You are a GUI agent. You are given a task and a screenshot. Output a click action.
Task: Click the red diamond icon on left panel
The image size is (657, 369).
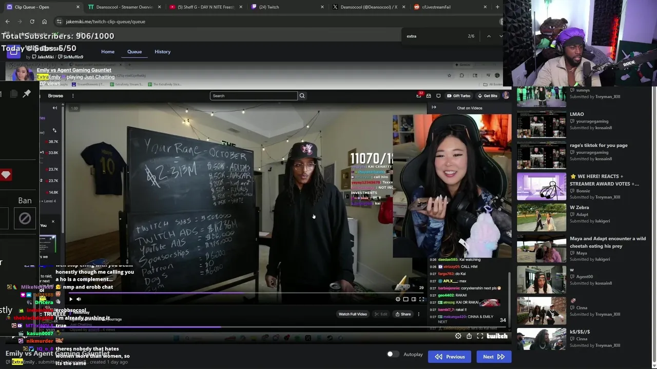[6, 175]
